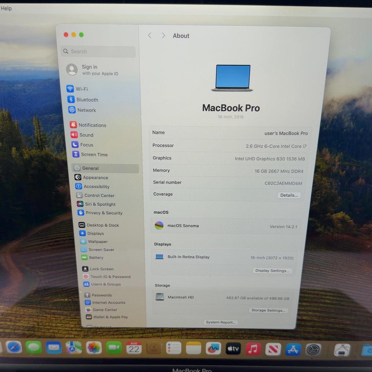The width and height of the screenshot is (372, 372).
Task: Click serial number C02CJAEMMD6M
Action: pos(283,183)
